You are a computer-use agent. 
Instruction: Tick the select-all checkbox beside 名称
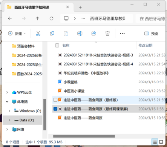click(57, 45)
